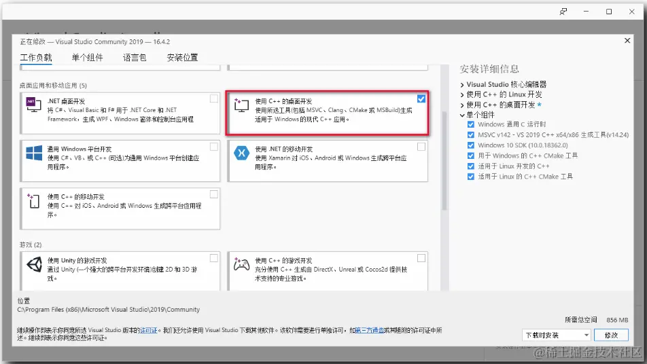Click the 修改 button

(x=611, y=335)
